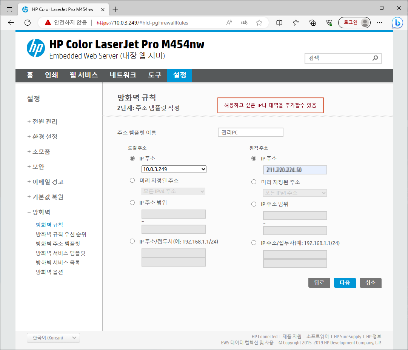Select remote IP 주소 radio button

(254, 158)
